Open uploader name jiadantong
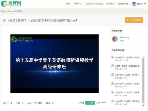 (x=124, y=37)
